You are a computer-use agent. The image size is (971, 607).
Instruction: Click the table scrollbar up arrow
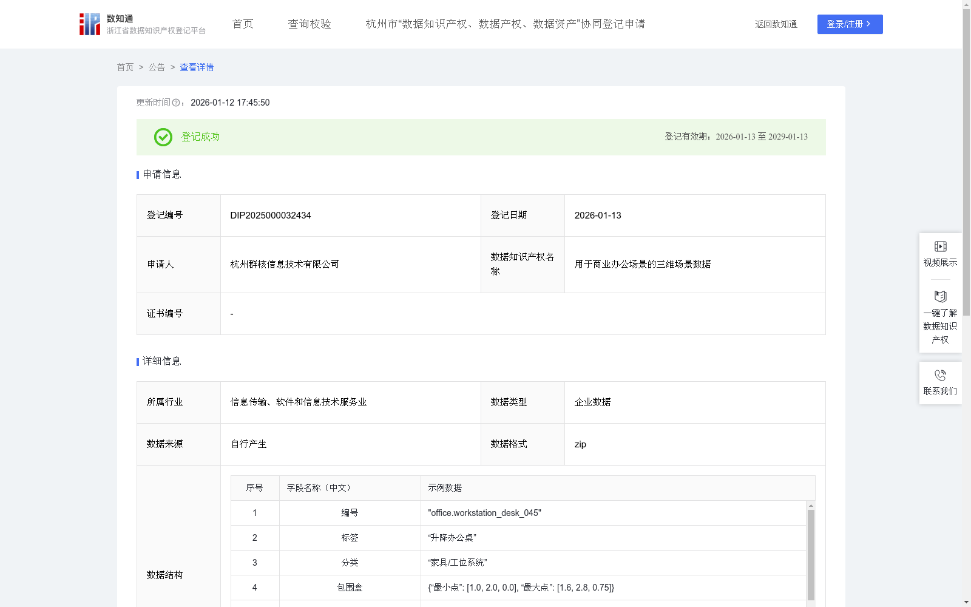(x=811, y=506)
